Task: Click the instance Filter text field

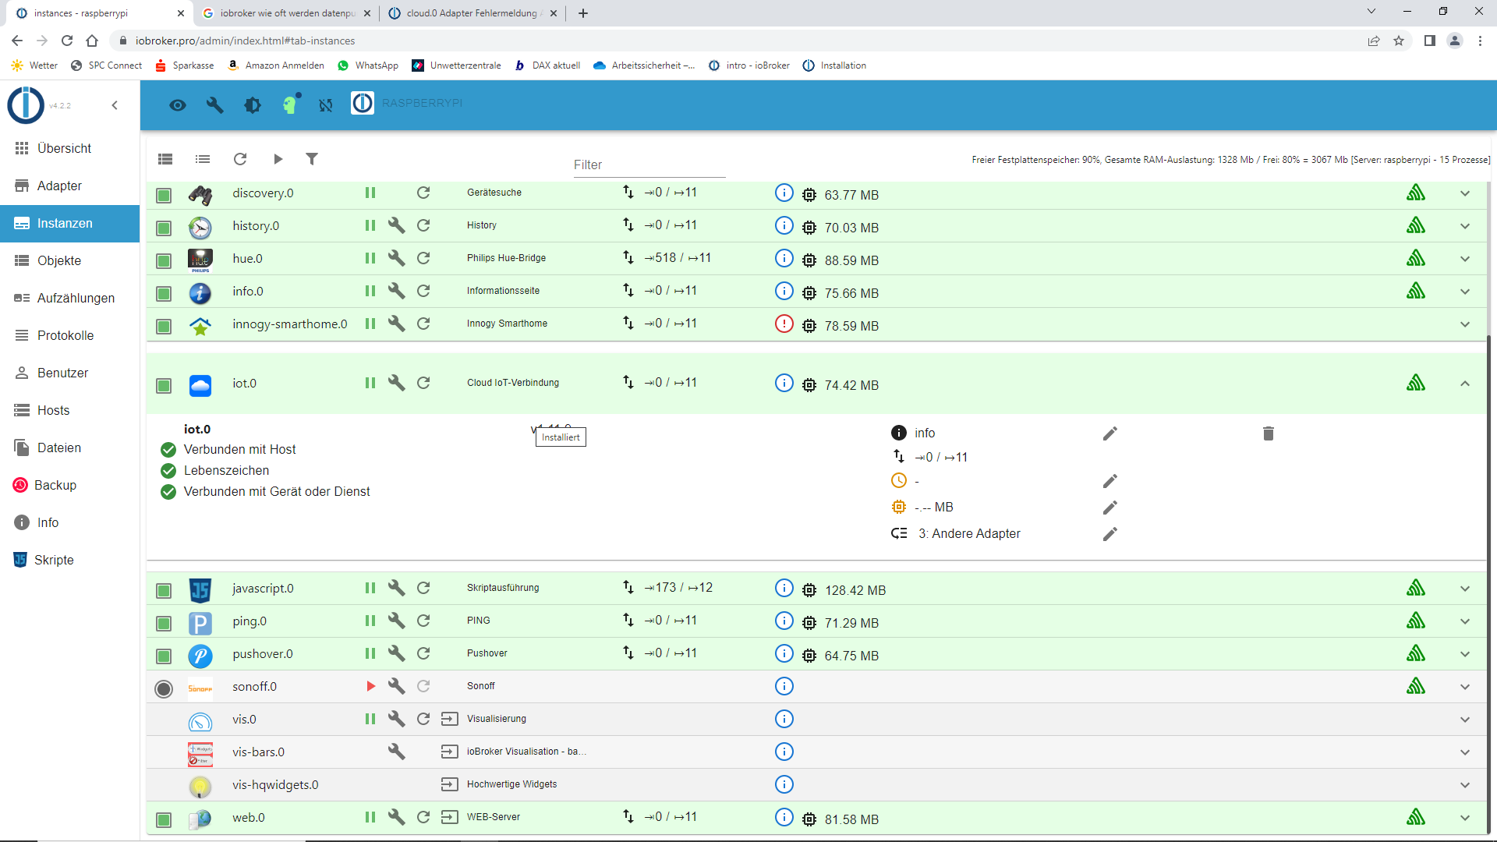Action: click(649, 165)
